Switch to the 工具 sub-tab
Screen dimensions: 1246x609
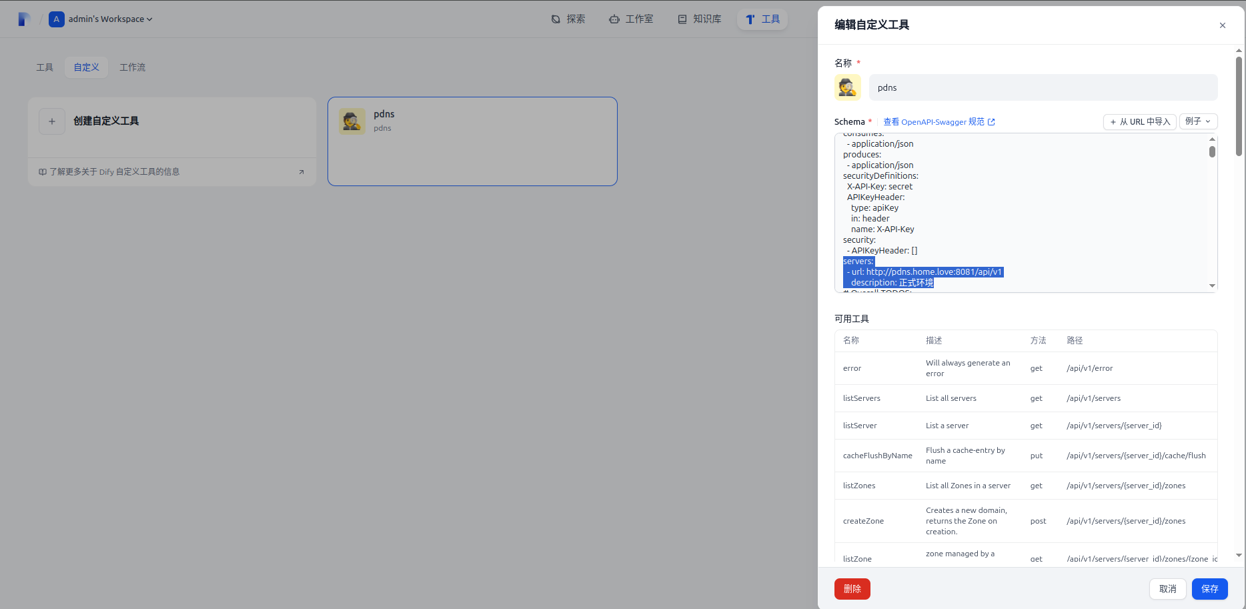45,67
